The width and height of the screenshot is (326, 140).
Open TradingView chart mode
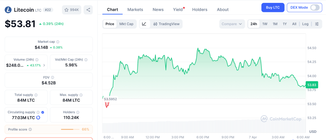(x=166, y=24)
